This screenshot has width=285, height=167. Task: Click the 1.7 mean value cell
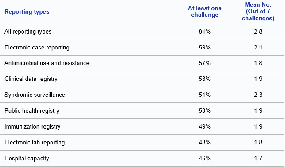(258, 158)
